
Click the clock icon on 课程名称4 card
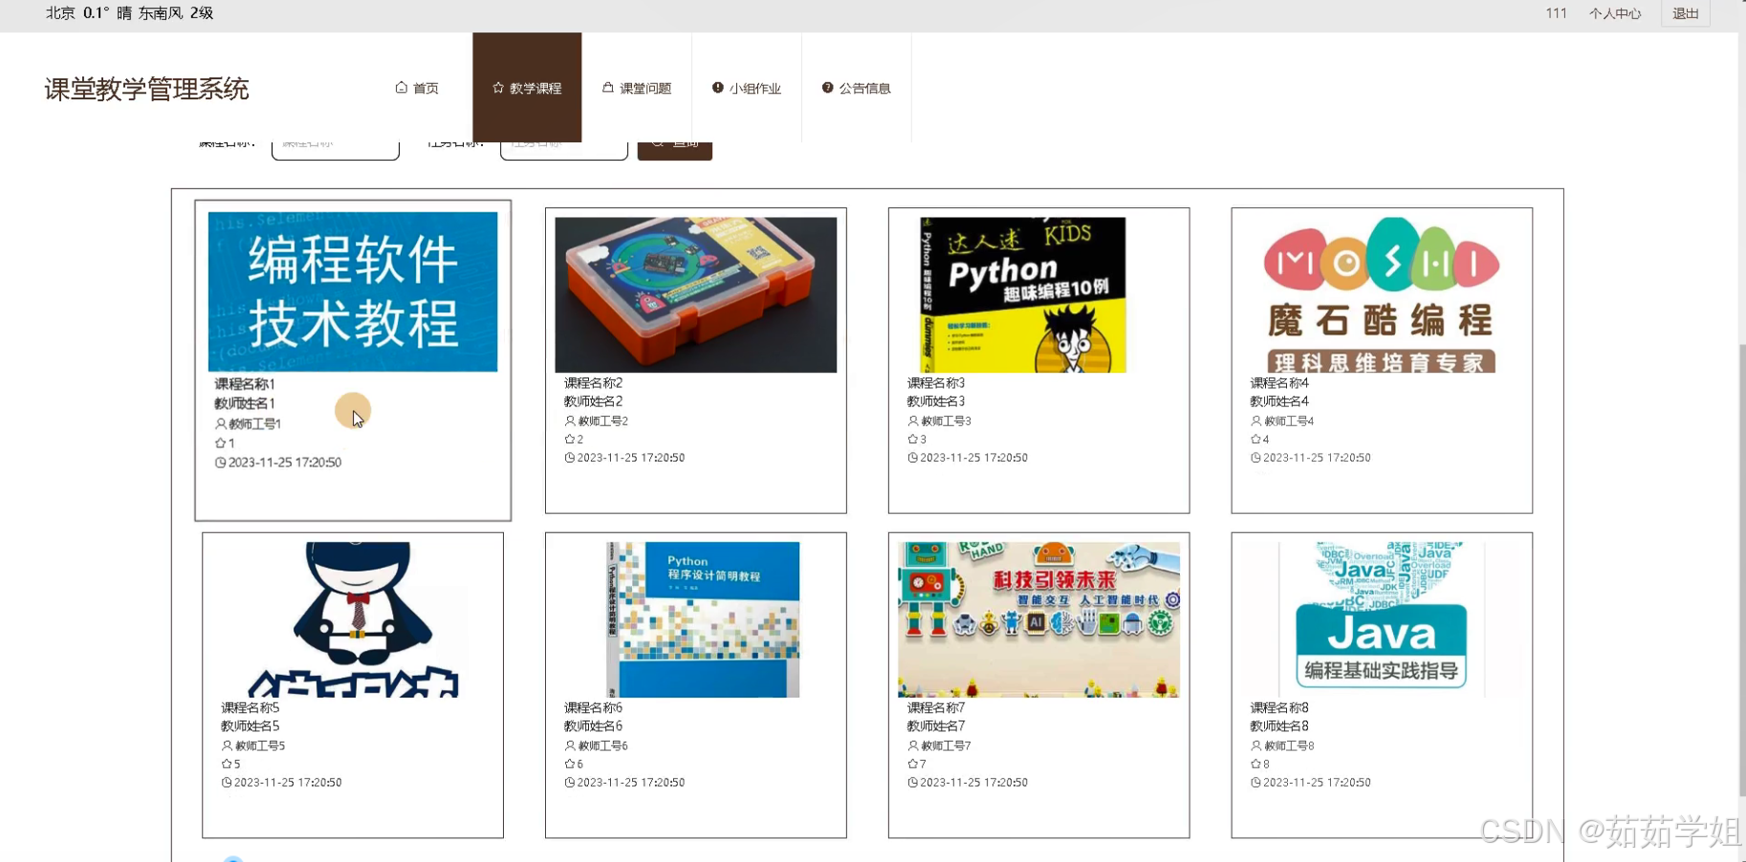point(1256,458)
